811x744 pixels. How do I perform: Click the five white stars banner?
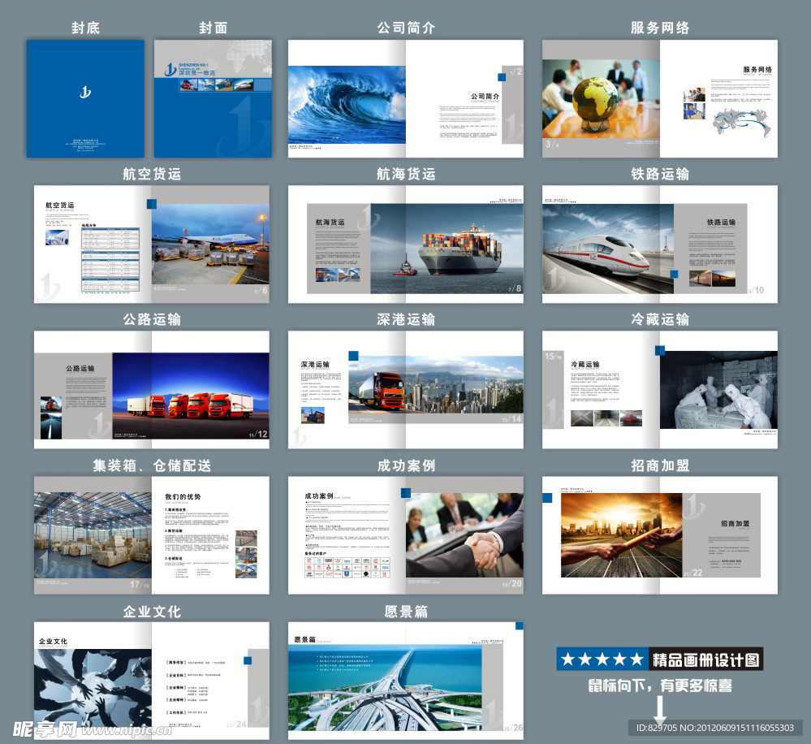(602, 659)
